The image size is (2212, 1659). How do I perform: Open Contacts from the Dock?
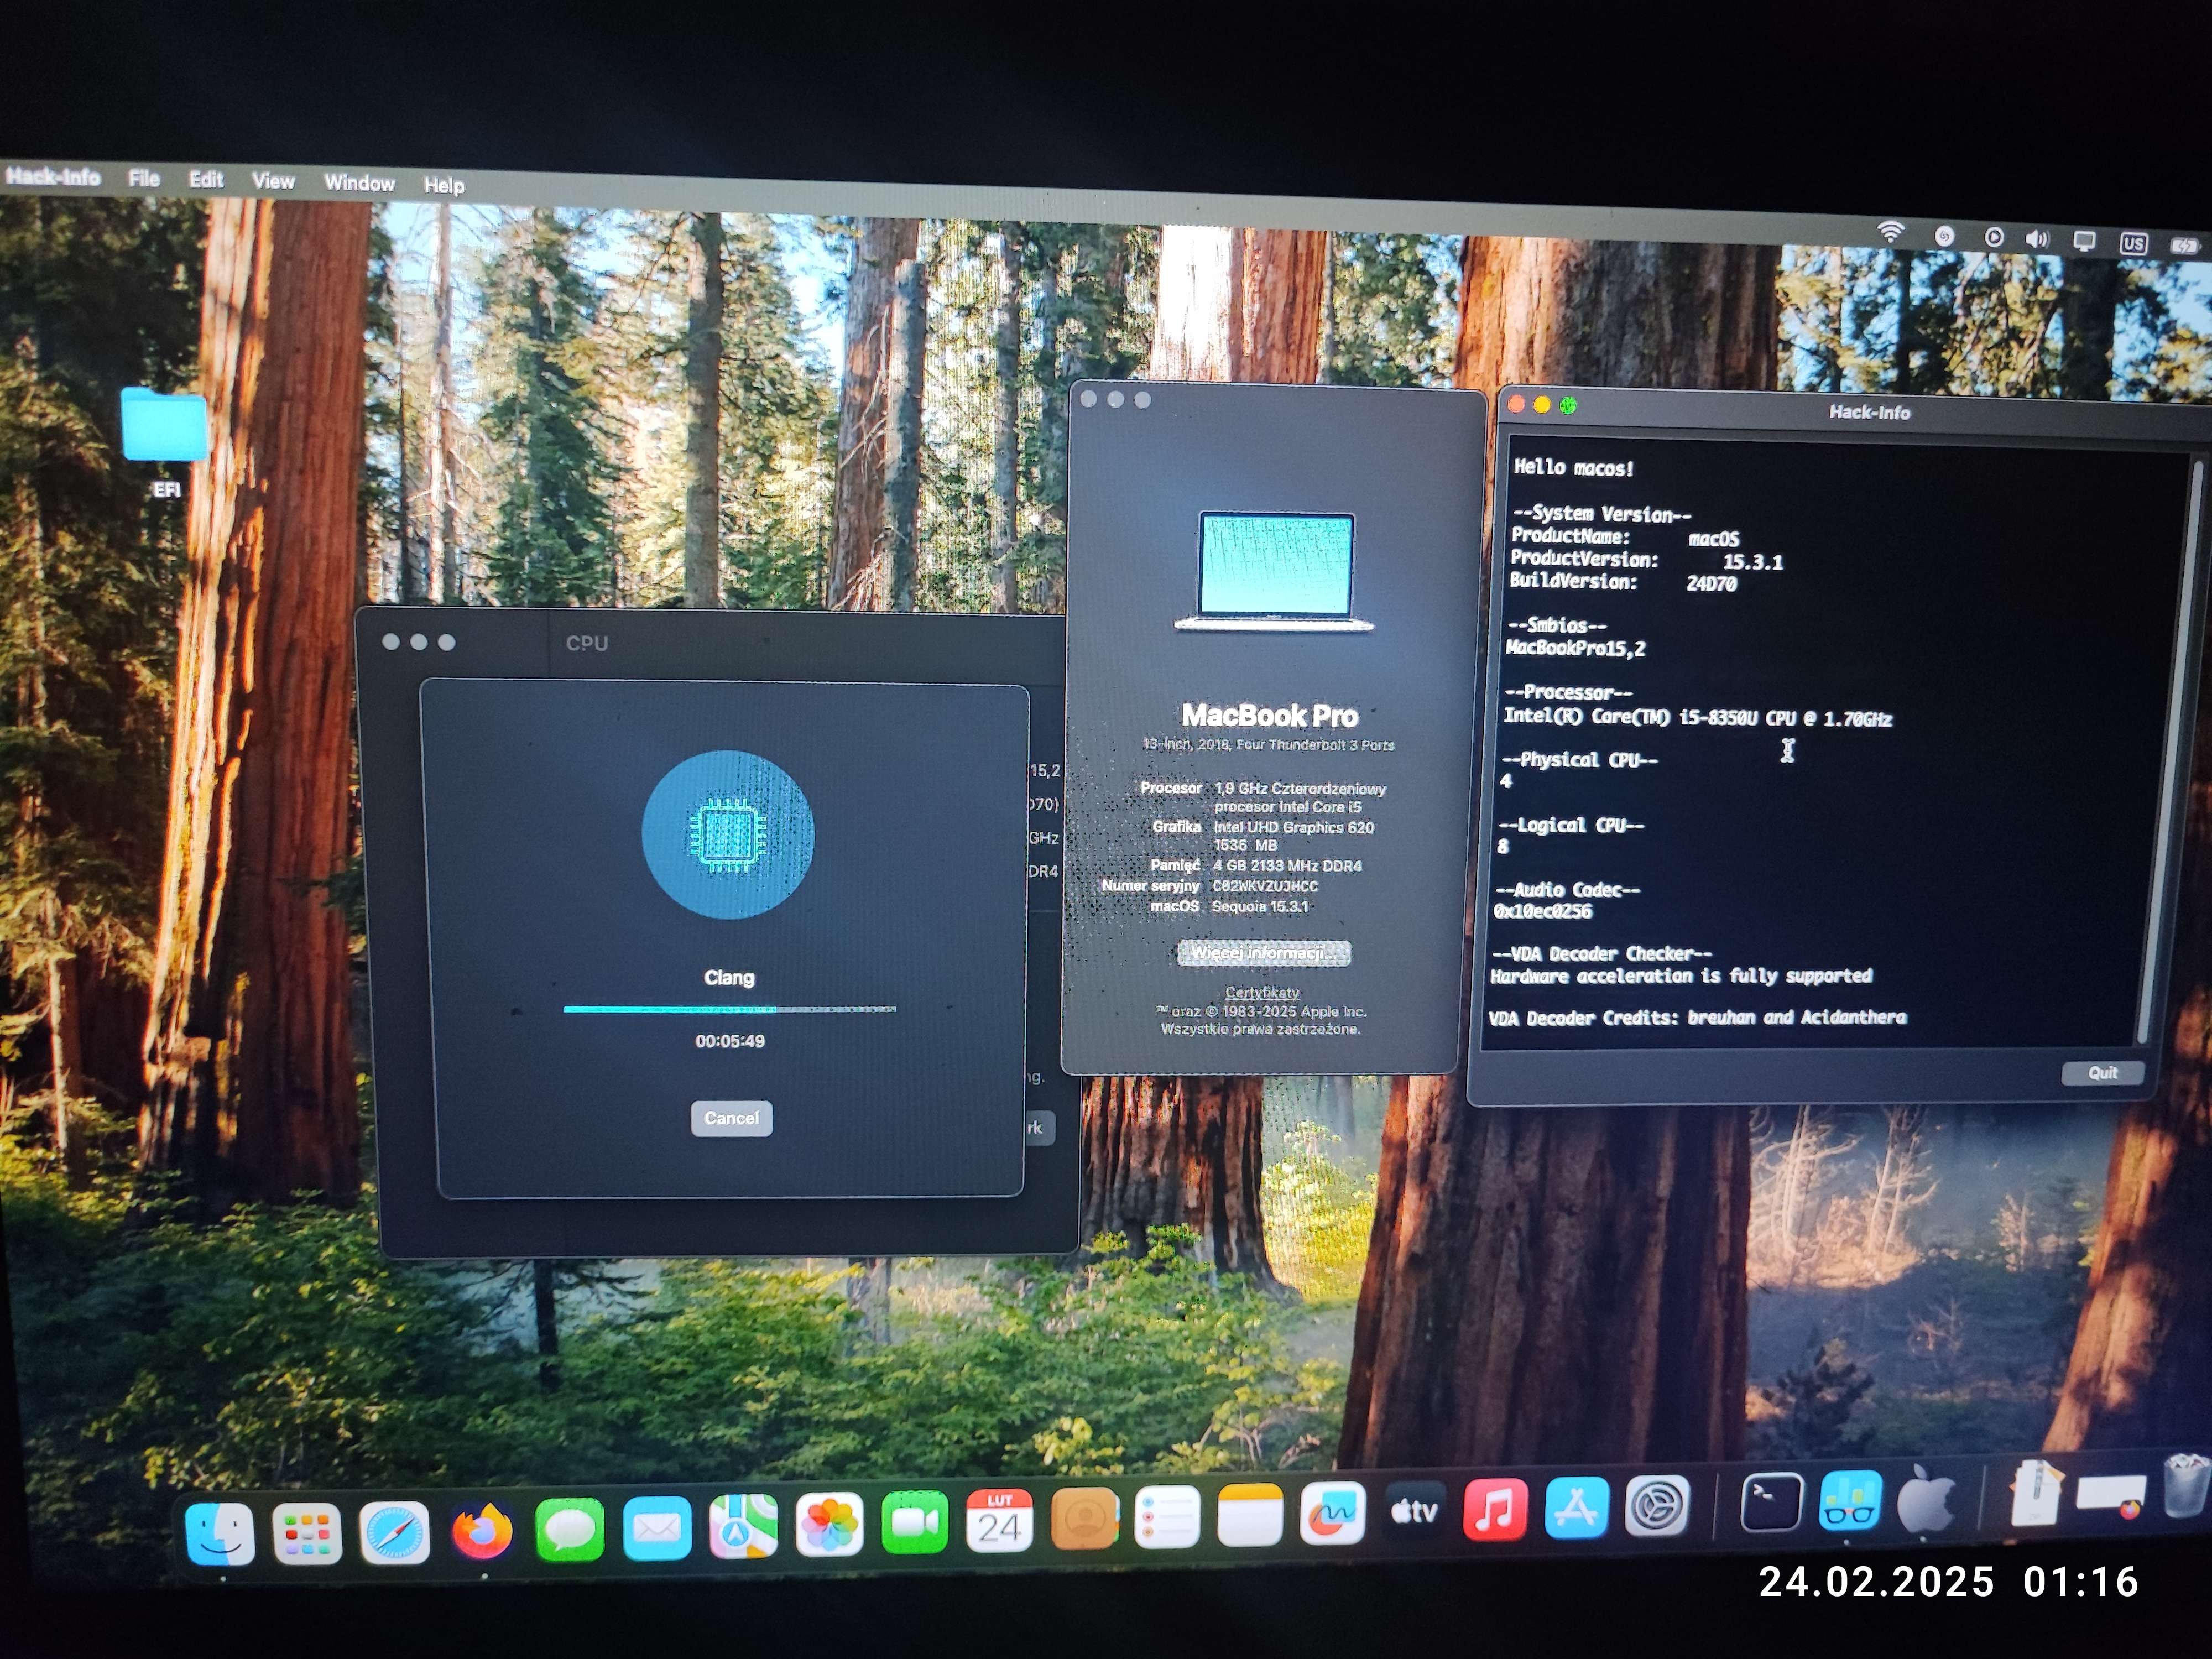coord(1084,1519)
